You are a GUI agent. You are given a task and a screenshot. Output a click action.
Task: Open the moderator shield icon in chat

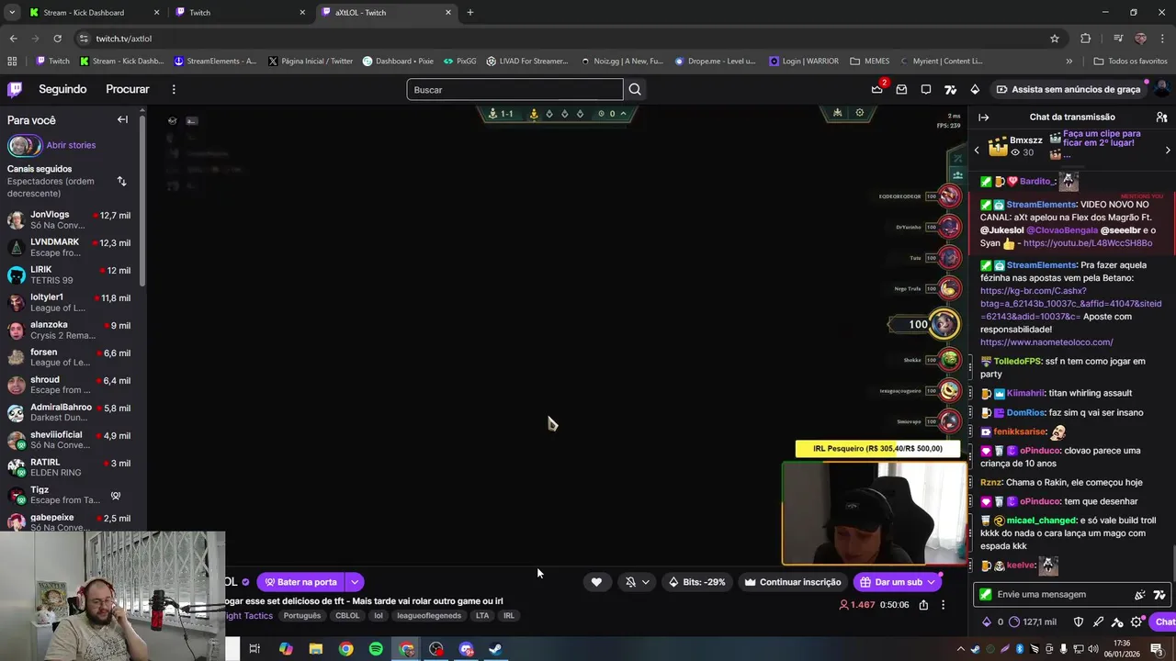point(1079,622)
